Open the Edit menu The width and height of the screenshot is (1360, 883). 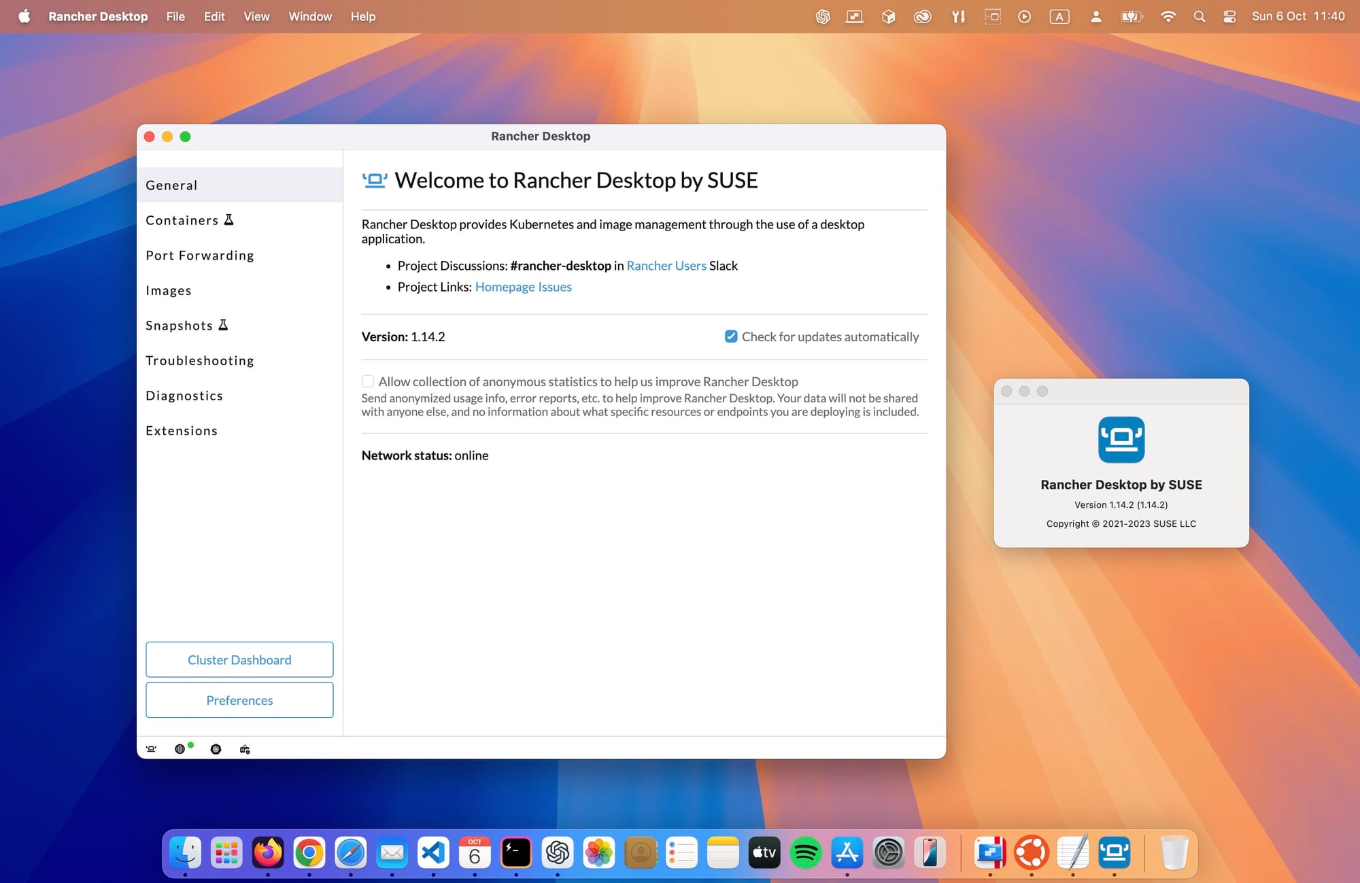pos(214,16)
